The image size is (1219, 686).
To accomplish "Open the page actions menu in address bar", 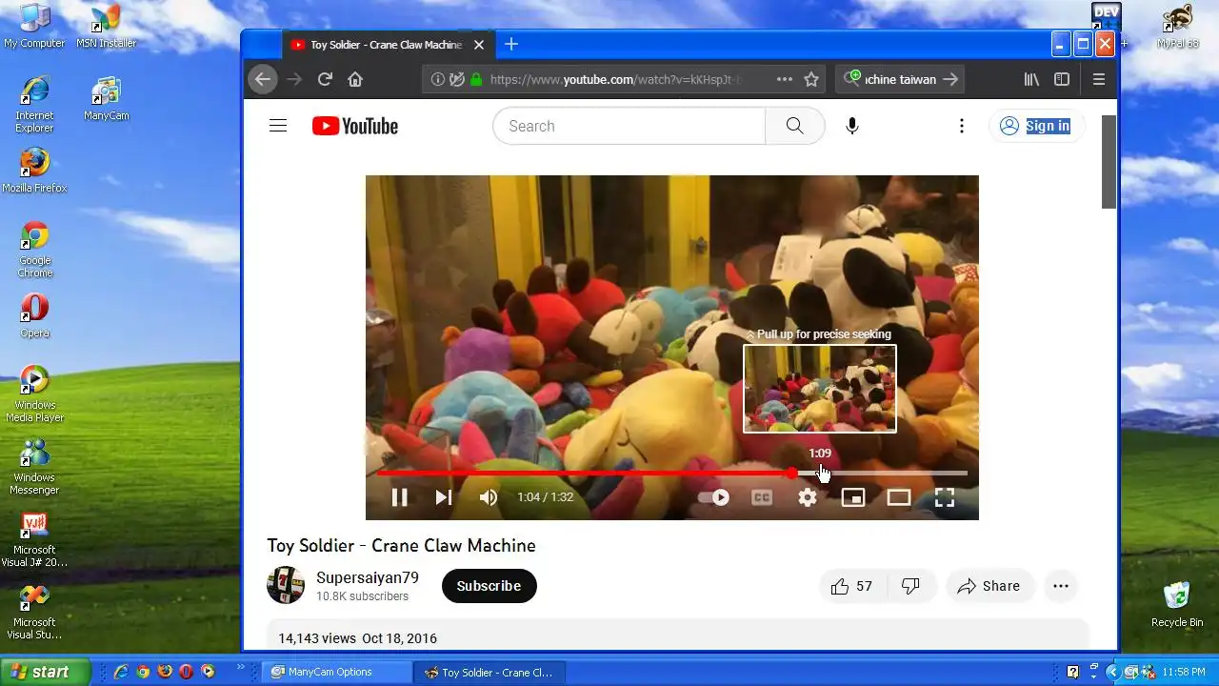I will [x=785, y=79].
